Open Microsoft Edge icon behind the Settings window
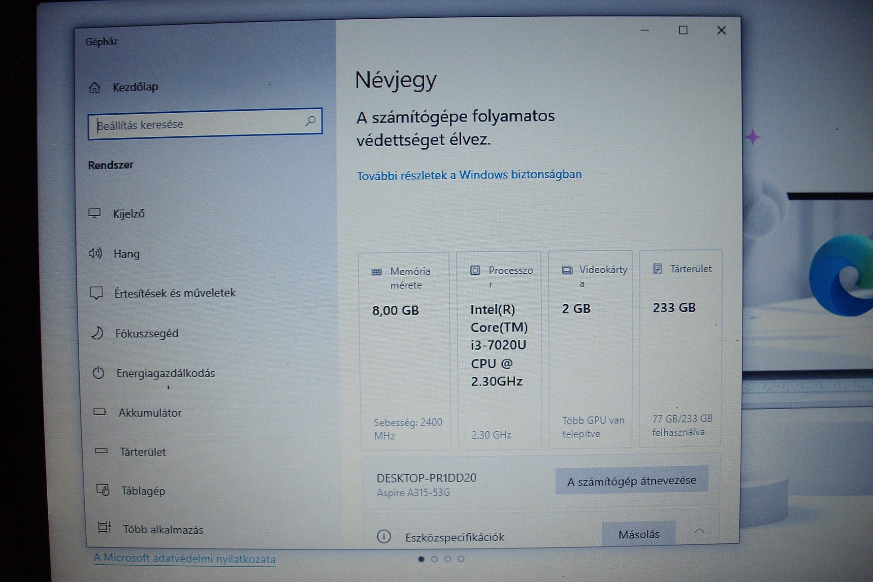Viewport: 873px width, 582px height. click(841, 276)
